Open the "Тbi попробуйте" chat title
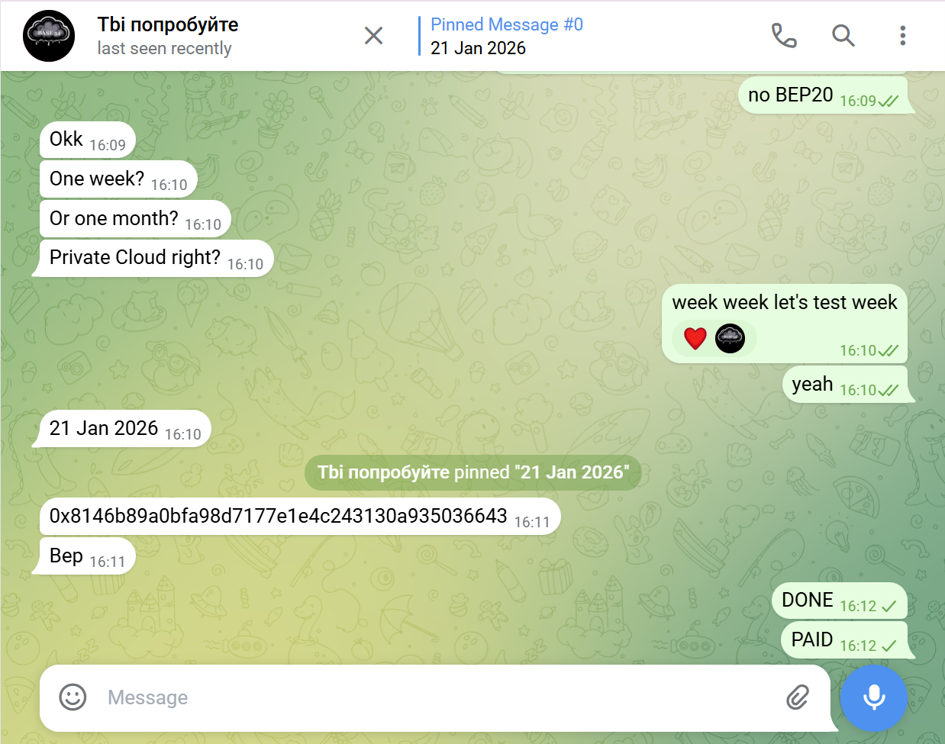Viewport: 945px width, 744px height. (x=168, y=24)
